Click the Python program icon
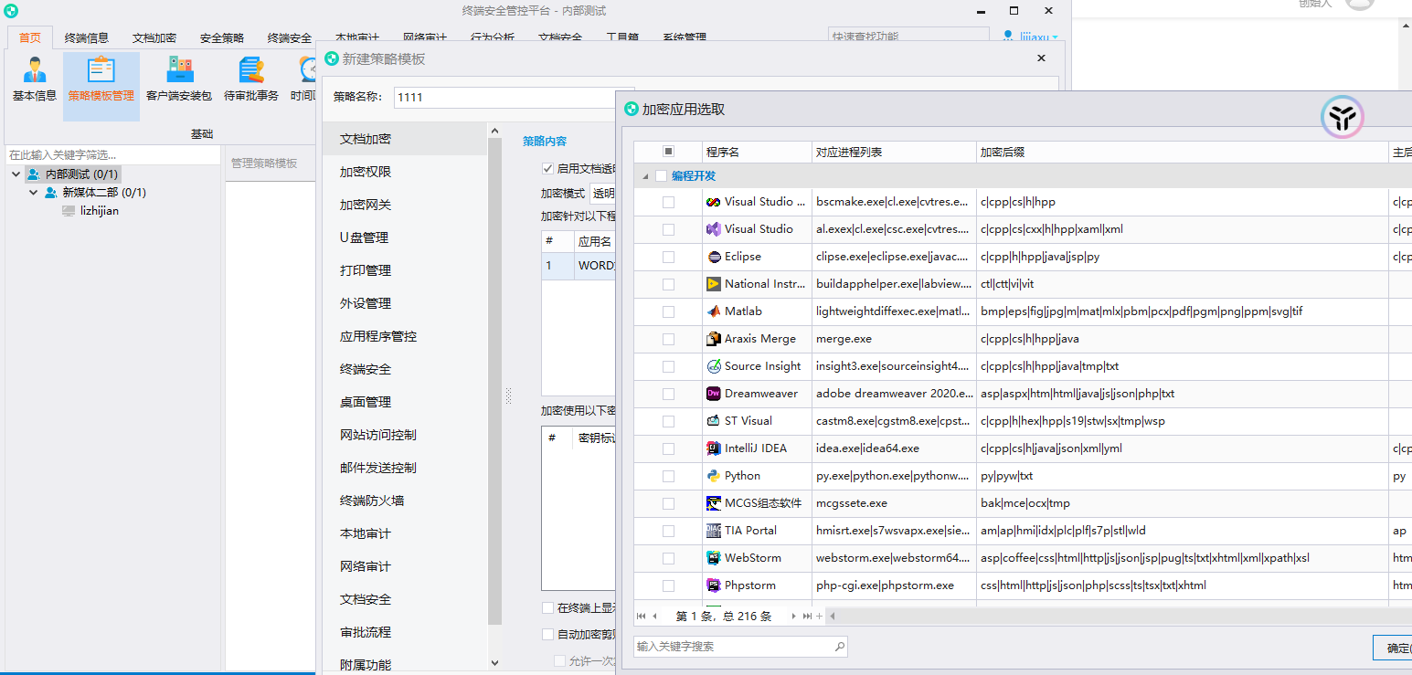This screenshot has width=1412, height=675. pos(714,476)
